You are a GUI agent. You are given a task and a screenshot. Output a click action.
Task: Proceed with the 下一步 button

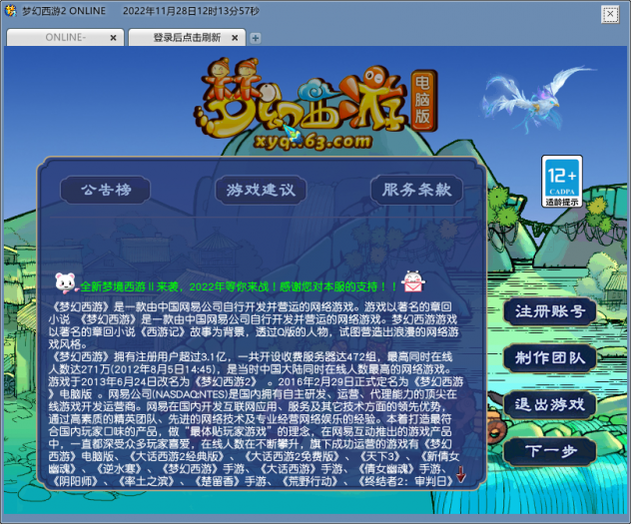[550, 451]
